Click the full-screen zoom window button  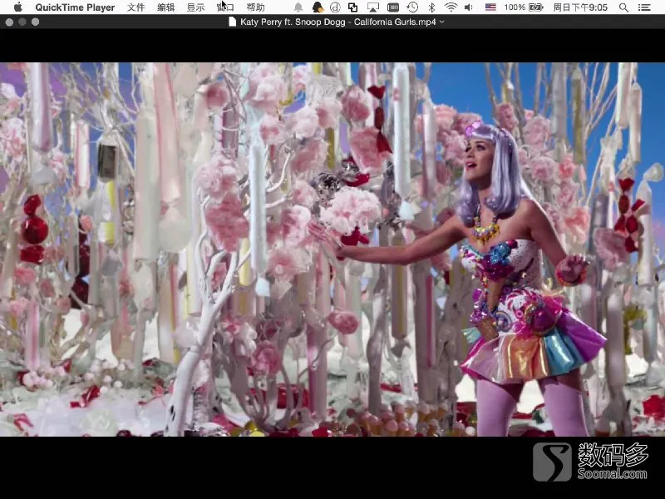(x=35, y=22)
